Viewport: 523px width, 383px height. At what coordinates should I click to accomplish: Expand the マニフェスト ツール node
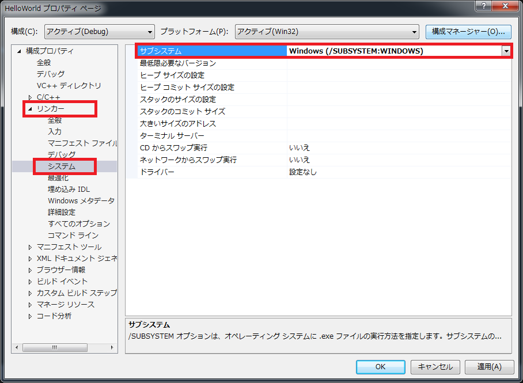click(31, 247)
